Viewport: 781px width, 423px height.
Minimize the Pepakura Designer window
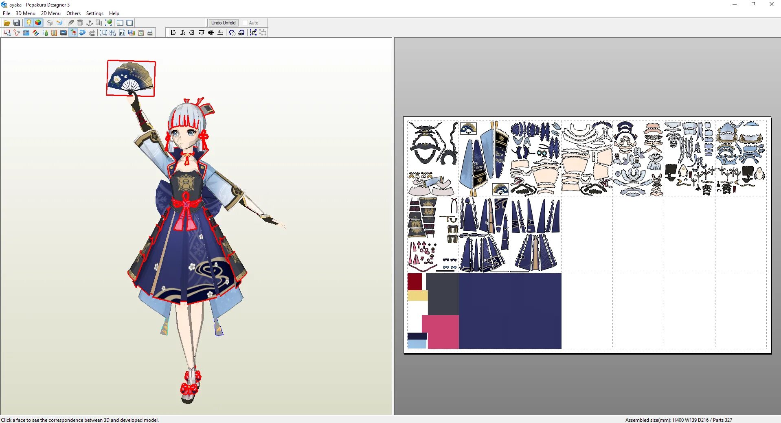[735, 4]
